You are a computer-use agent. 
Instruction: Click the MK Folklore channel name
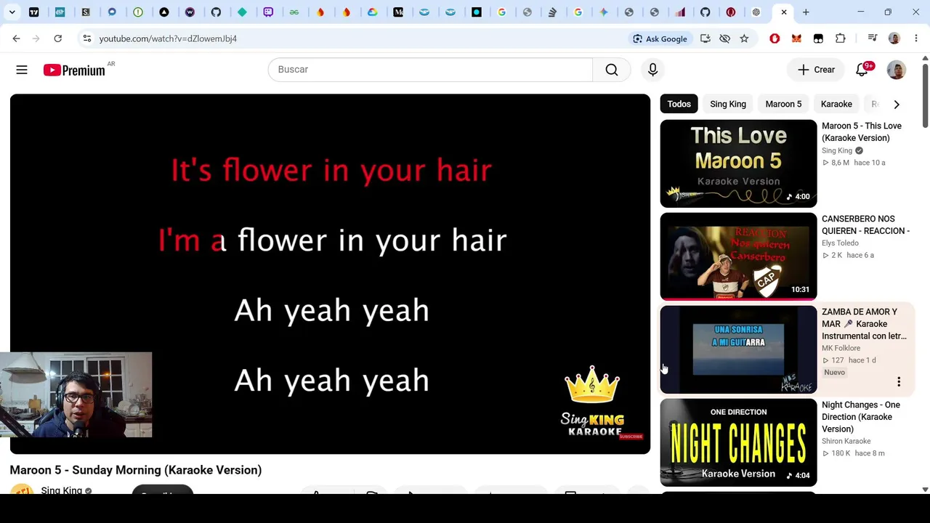pyautogui.click(x=841, y=348)
